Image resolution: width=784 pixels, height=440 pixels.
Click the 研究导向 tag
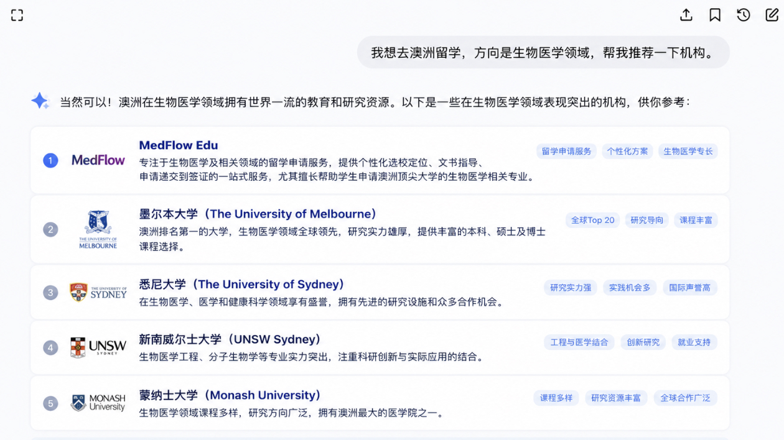pos(646,220)
